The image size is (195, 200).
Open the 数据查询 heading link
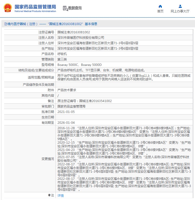coord(75,8)
